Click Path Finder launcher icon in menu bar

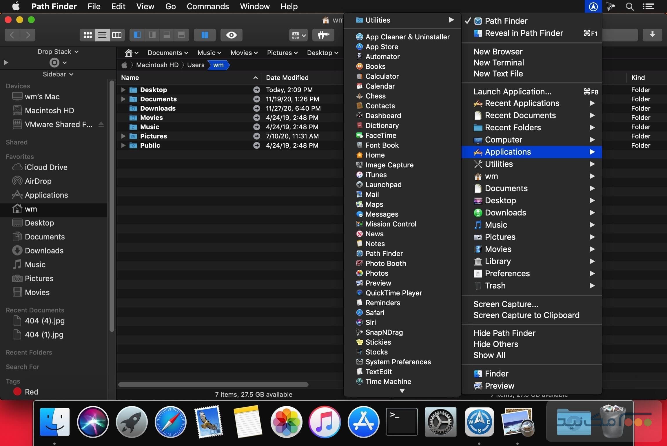pos(593,6)
